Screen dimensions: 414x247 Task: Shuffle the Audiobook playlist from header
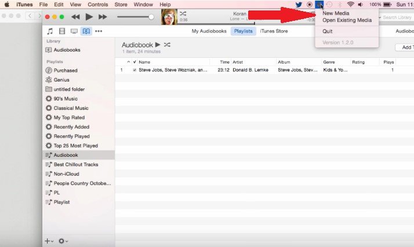pos(167,45)
